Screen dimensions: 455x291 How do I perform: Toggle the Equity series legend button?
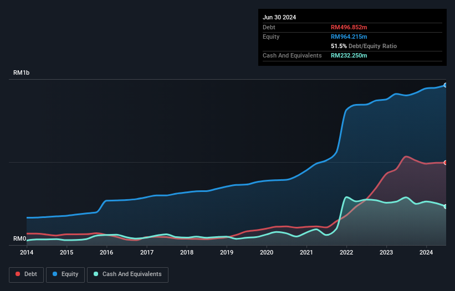tap(65, 274)
